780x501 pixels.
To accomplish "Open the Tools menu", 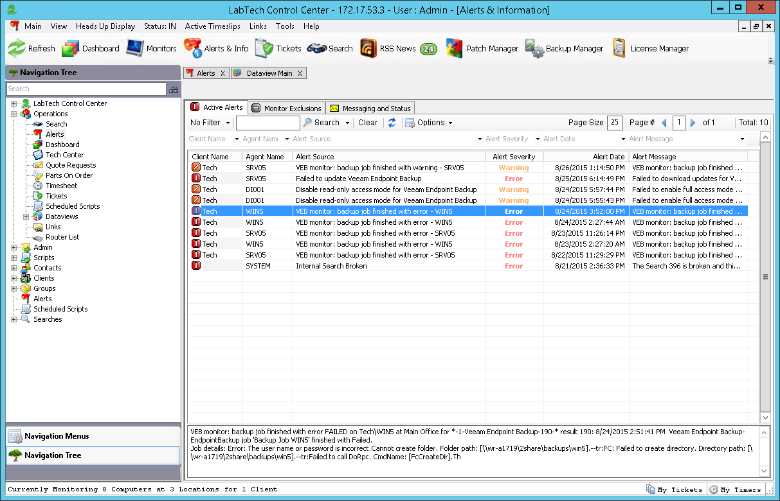I will point(285,26).
